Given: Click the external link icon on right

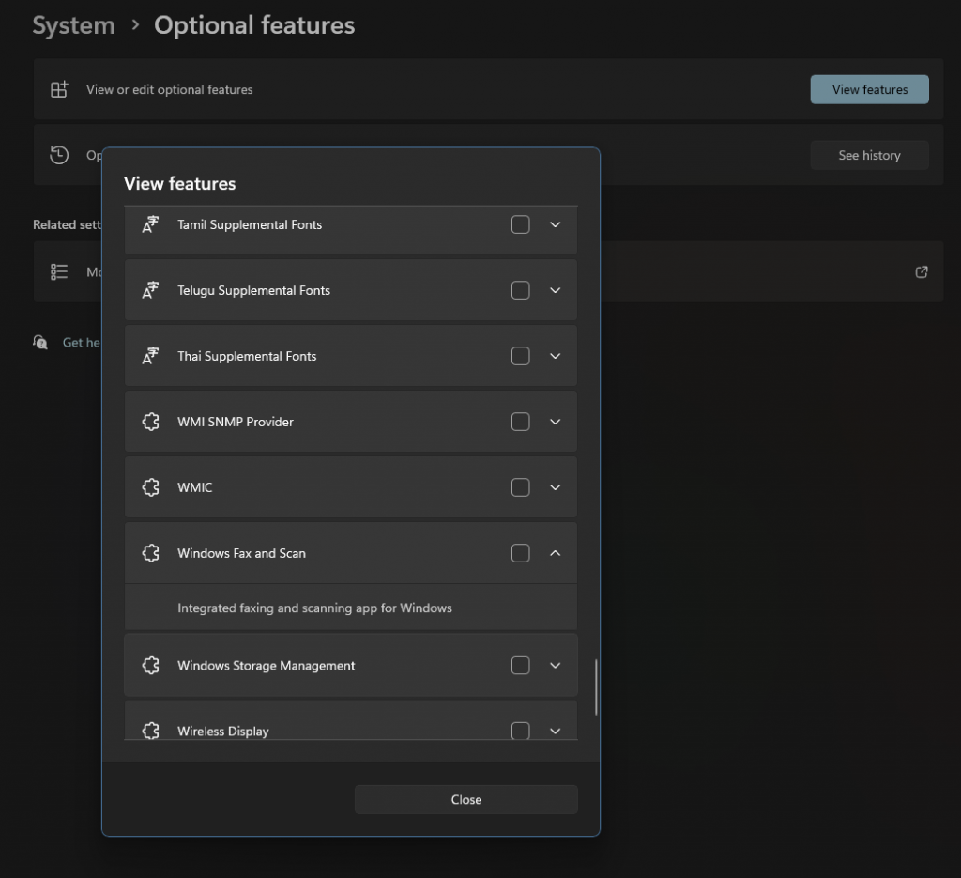Looking at the screenshot, I should point(921,271).
